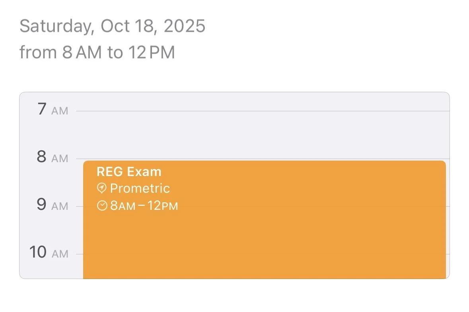Image resolution: width=469 pixels, height=312 pixels.
Task: Click the clock icon next to 8AM–12PM
Action: coord(102,205)
